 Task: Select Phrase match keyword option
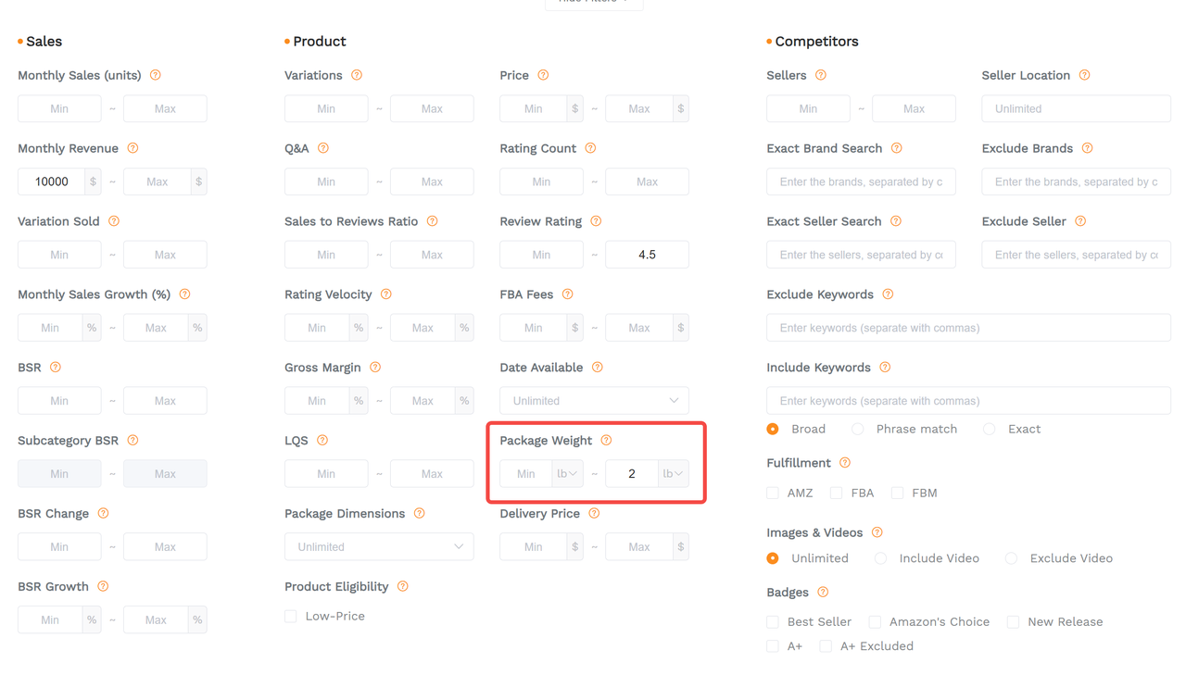[858, 430]
